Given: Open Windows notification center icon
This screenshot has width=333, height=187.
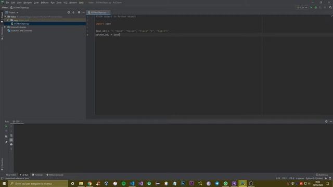Looking at the screenshot, I should (x=327, y=183).
